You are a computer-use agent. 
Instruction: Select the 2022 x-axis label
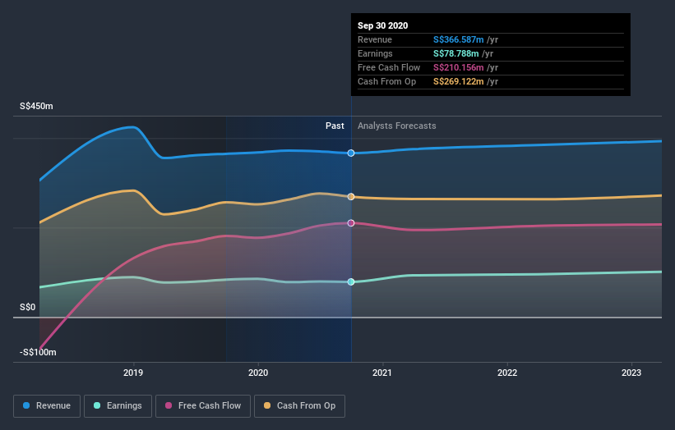click(x=507, y=373)
